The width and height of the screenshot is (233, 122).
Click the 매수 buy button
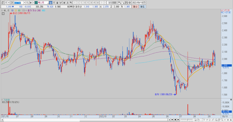[x=135, y=7]
